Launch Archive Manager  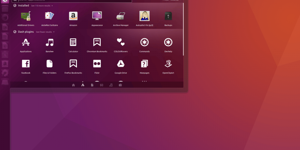click(121, 19)
